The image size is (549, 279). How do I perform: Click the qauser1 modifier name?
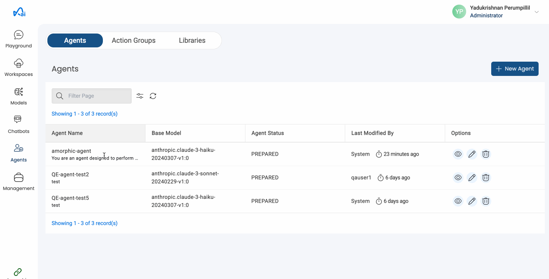tap(361, 178)
